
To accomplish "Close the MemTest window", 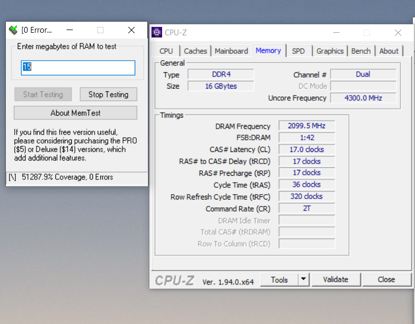I will (x=131, y=30).
